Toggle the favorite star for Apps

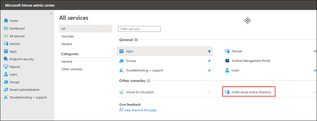pyautogui.click(x=209, y=51)
